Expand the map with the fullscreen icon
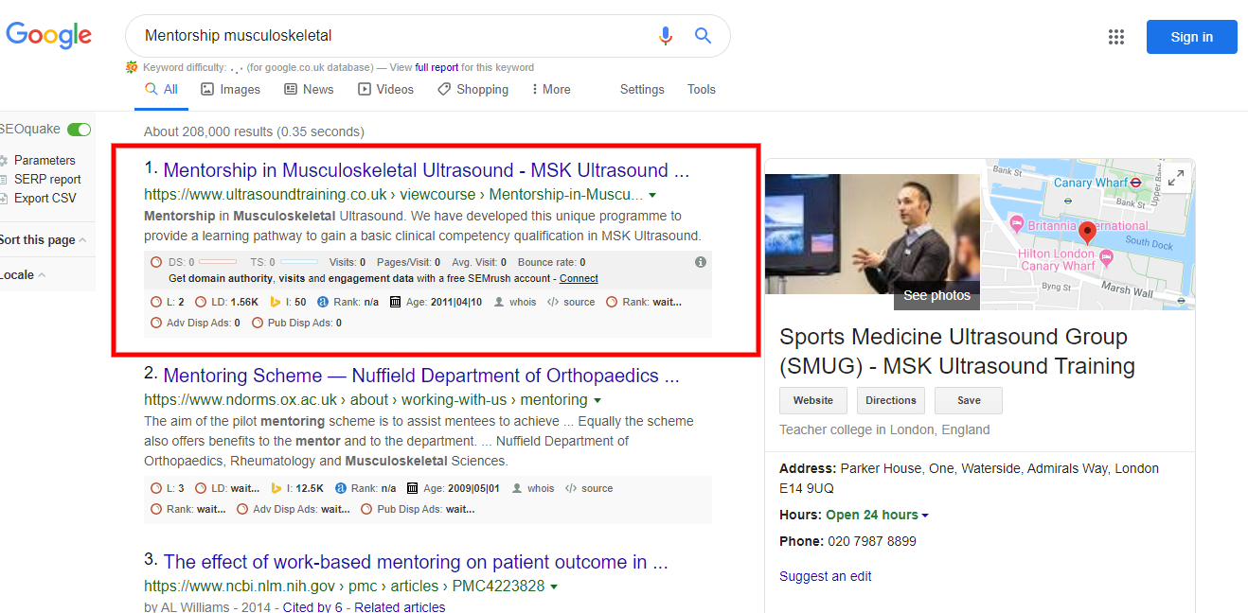Viewport: 1248px width, 613px height. tap(1176, 177)
